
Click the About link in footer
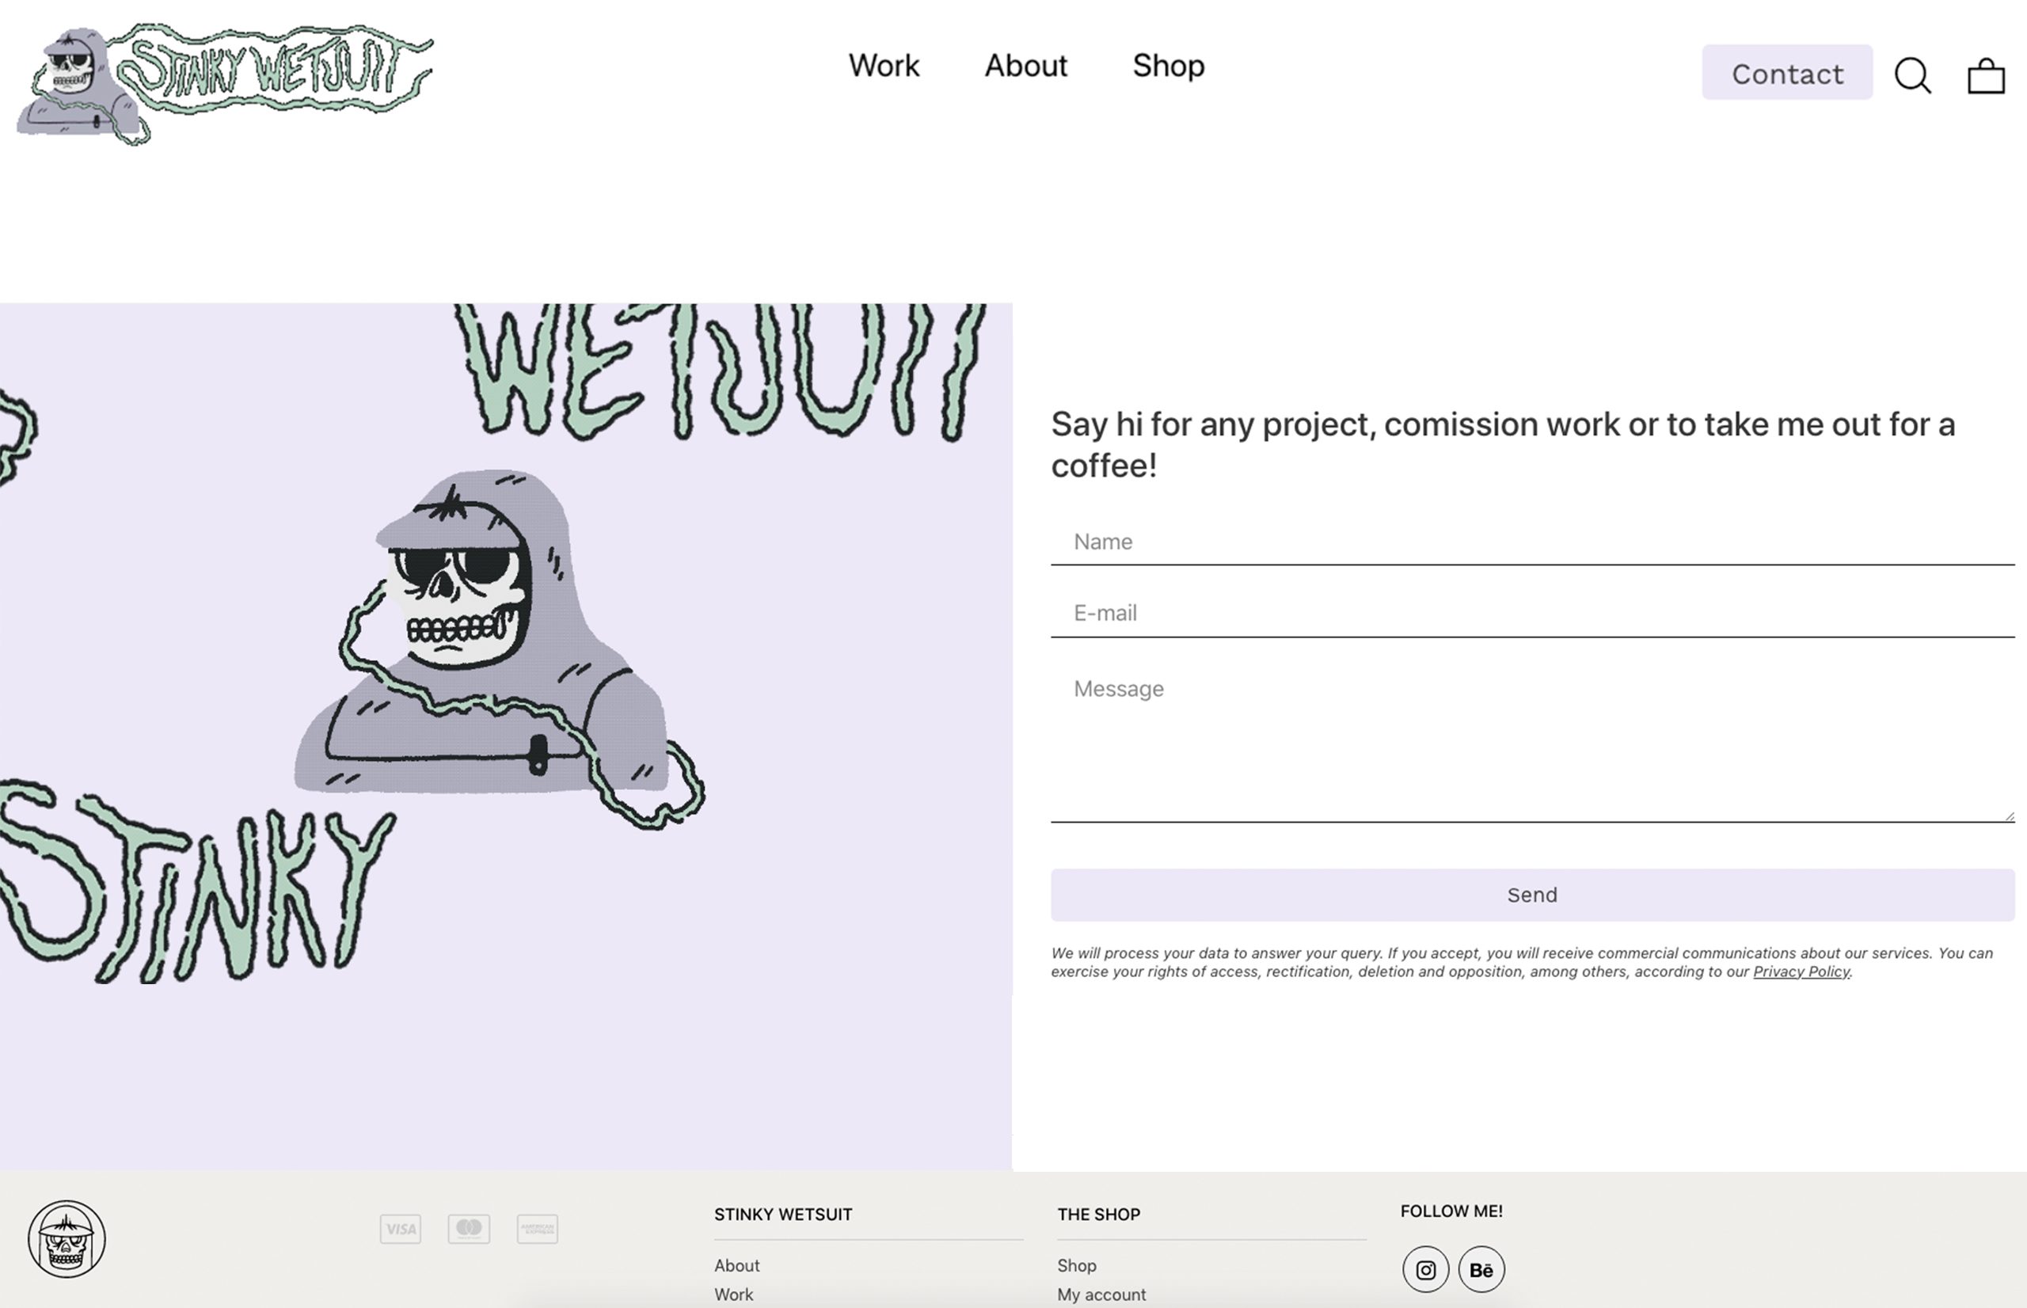pyautogui.click(x=736, y=1265)
